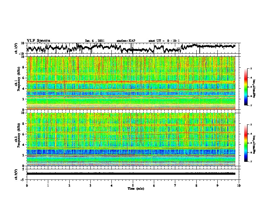Click the "5" tick on time axis

[x=133, y=186]
